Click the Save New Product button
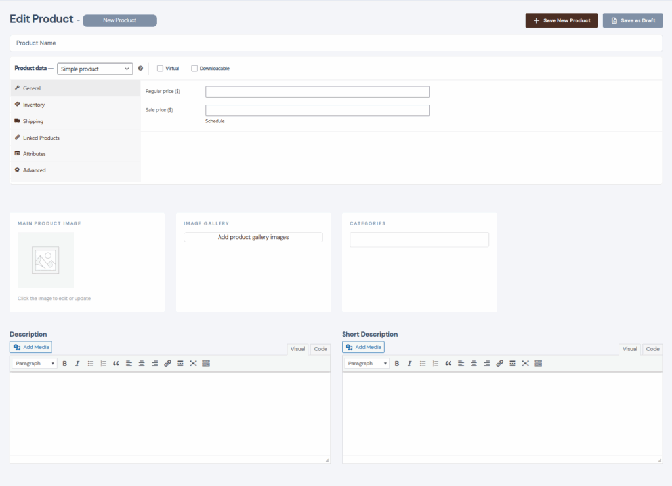Screen dimensions: 672x486 pyautogui.click(x=561, y=20)
